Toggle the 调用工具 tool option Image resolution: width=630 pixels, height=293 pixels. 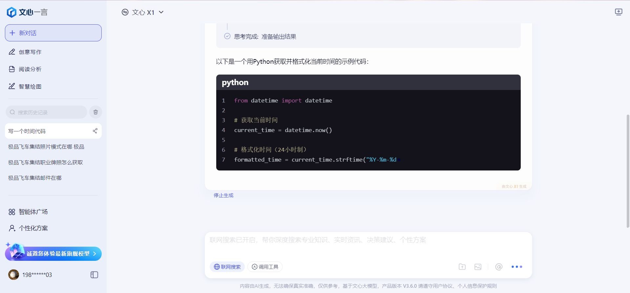265,267
